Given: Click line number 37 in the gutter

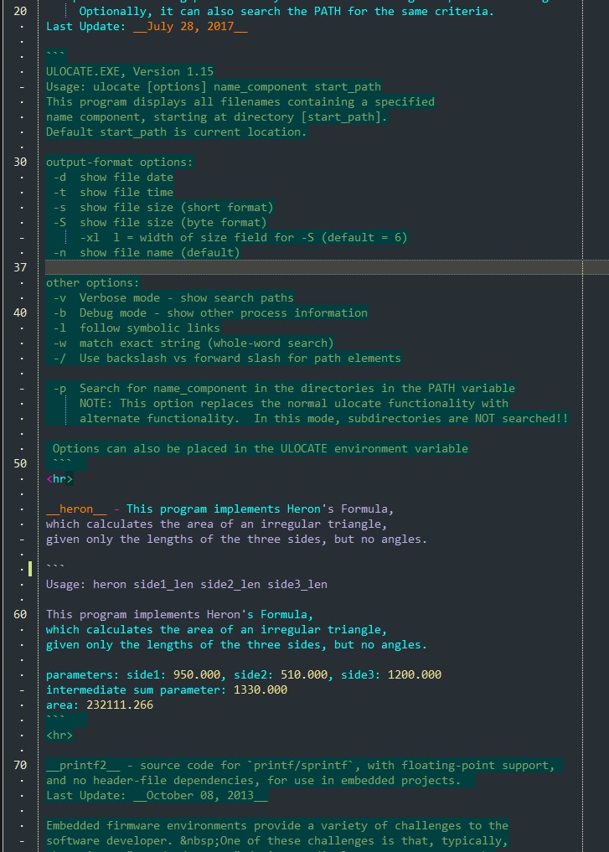Looking at the screenshot, I should (20, 267).
